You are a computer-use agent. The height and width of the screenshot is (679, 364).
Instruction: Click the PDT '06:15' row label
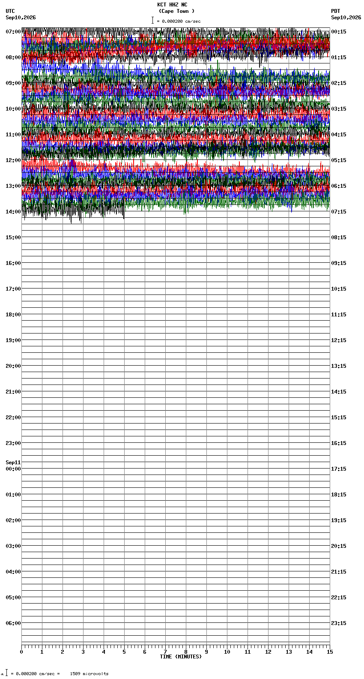click(x=339, y=186)
